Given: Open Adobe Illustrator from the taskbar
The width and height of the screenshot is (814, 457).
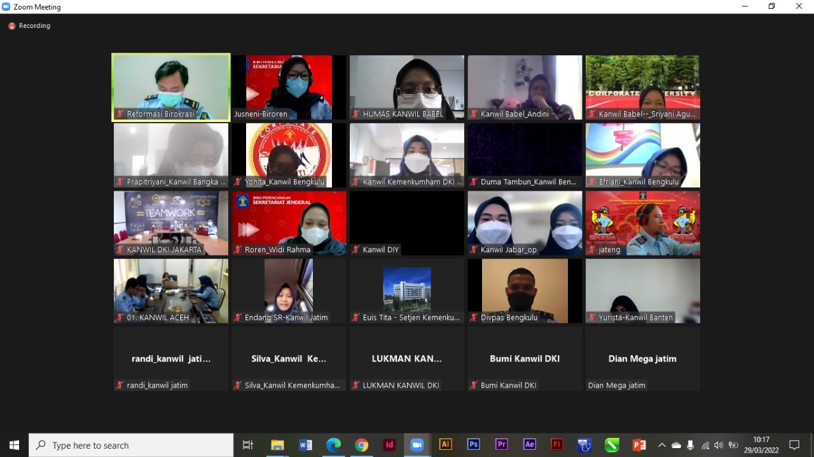Looking at the screenshot, I should click(445, 445).
